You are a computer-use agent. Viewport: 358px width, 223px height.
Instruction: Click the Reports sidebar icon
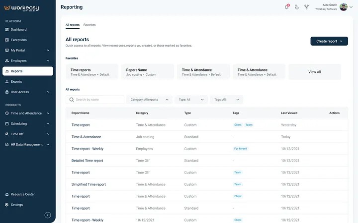tap(7, 71)
